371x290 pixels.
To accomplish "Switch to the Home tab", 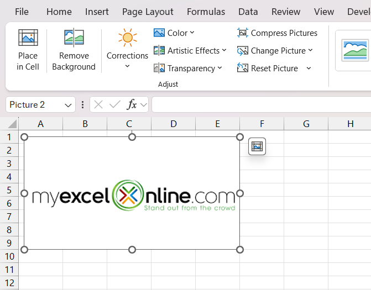I will [59, 12].
